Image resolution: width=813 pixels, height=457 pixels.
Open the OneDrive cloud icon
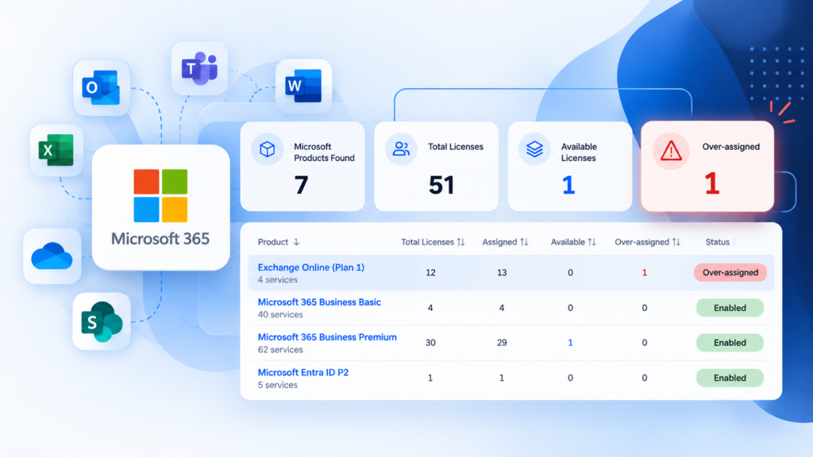[x=52, y=256]
